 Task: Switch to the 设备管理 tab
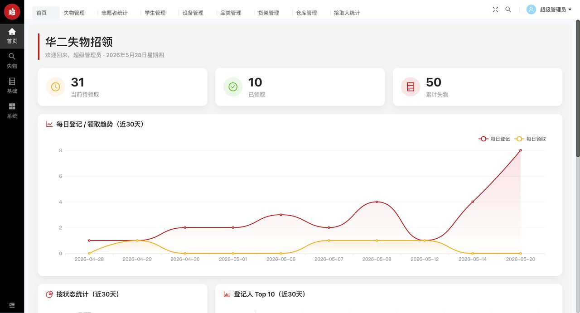[x=193, y=13]
